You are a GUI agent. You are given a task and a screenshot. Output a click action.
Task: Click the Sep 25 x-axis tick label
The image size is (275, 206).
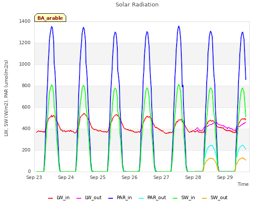point(98,177)
